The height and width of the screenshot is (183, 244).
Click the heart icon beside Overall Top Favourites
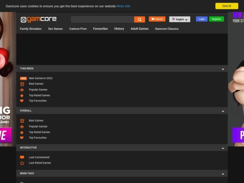[22, 138]
